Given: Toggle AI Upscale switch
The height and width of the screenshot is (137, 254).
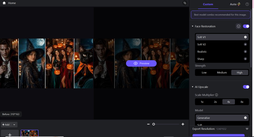Looking at the screenshot, I should [x=246, y=87].
